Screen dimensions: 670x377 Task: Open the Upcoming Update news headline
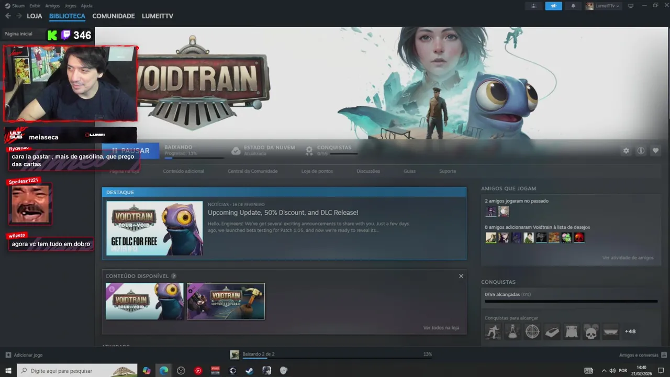pos(283,213)
